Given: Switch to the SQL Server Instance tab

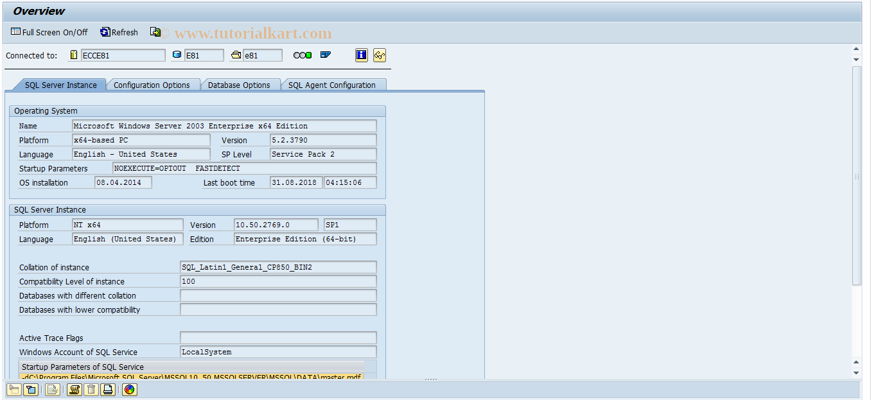Looking at the screenshot, I should 61,85.
